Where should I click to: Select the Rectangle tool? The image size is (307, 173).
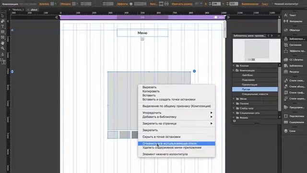coord(2,32)
